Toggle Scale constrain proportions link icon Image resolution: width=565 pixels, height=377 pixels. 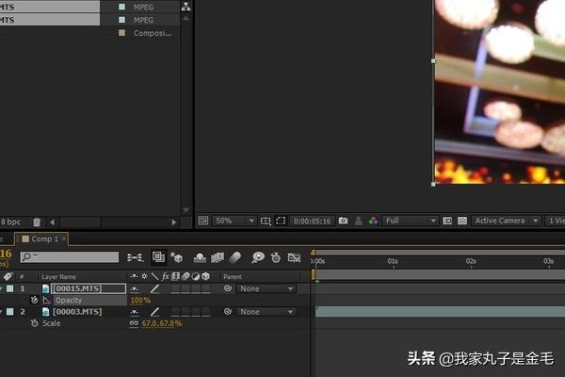(x=134, y=323)
